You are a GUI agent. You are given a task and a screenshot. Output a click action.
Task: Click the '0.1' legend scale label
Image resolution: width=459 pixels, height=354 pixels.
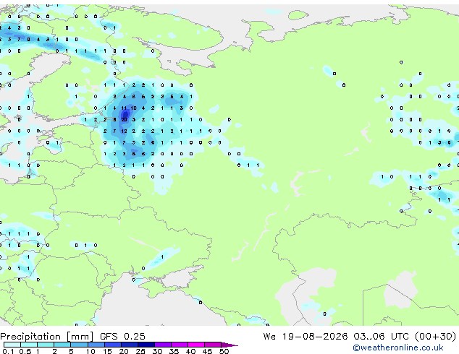8,351
